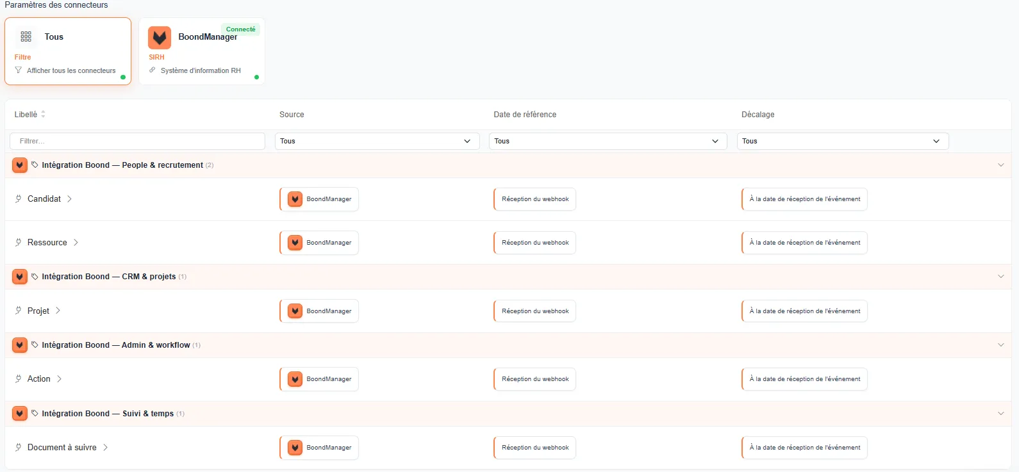Screen dimensions: 1019x472
Task: Click the Décalage chip in Ressource row
Action: 804,243
